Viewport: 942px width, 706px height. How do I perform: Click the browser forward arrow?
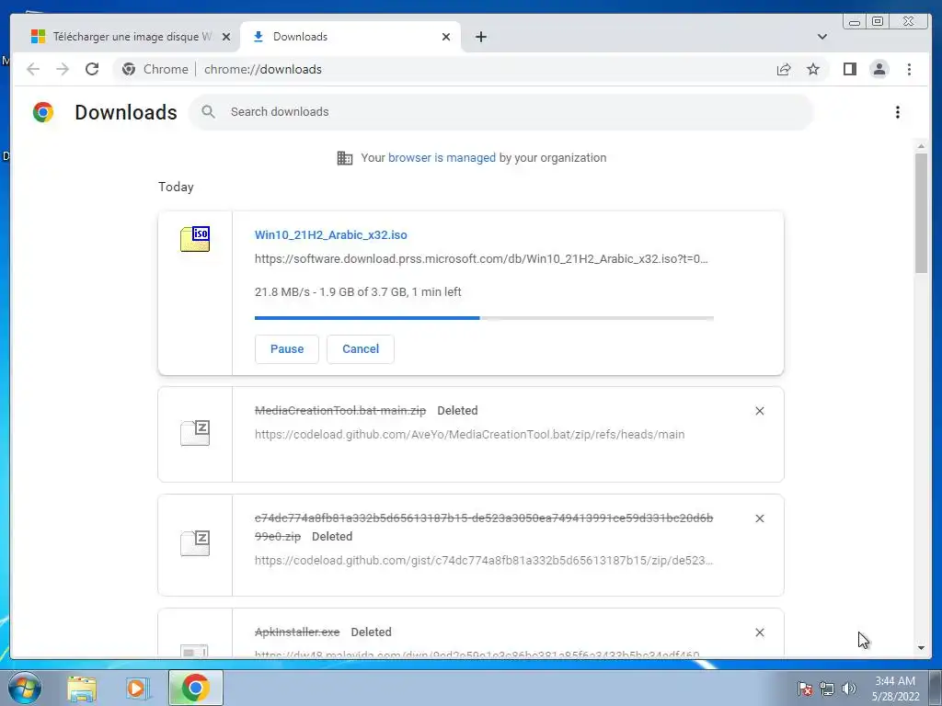click(x=63, y=69)
